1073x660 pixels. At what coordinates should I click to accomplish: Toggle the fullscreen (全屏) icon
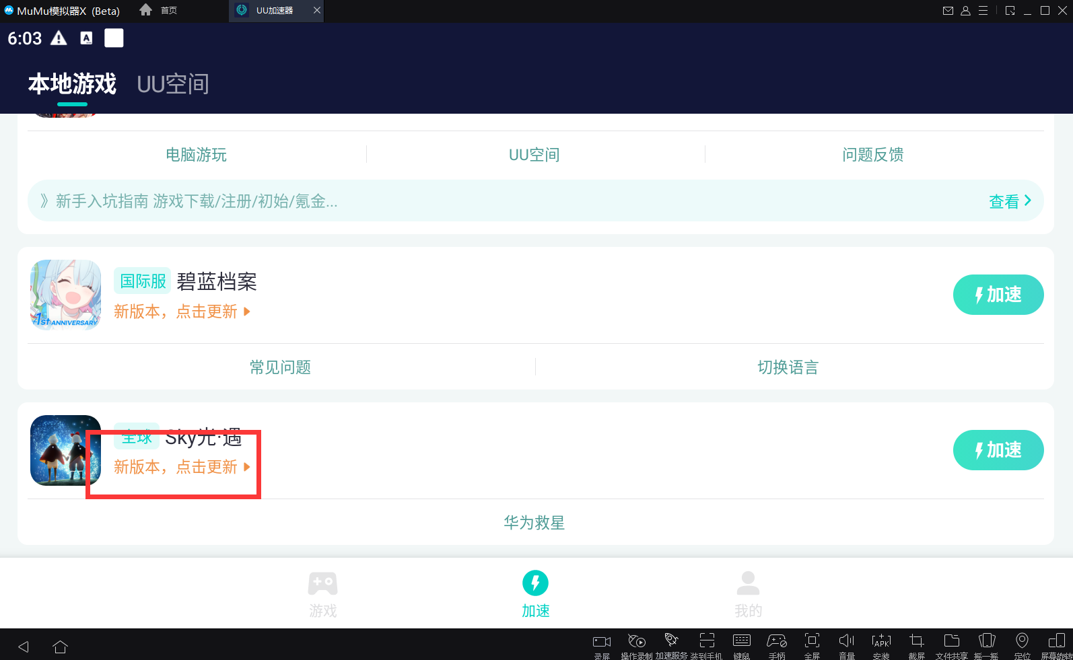coord(812,640)
